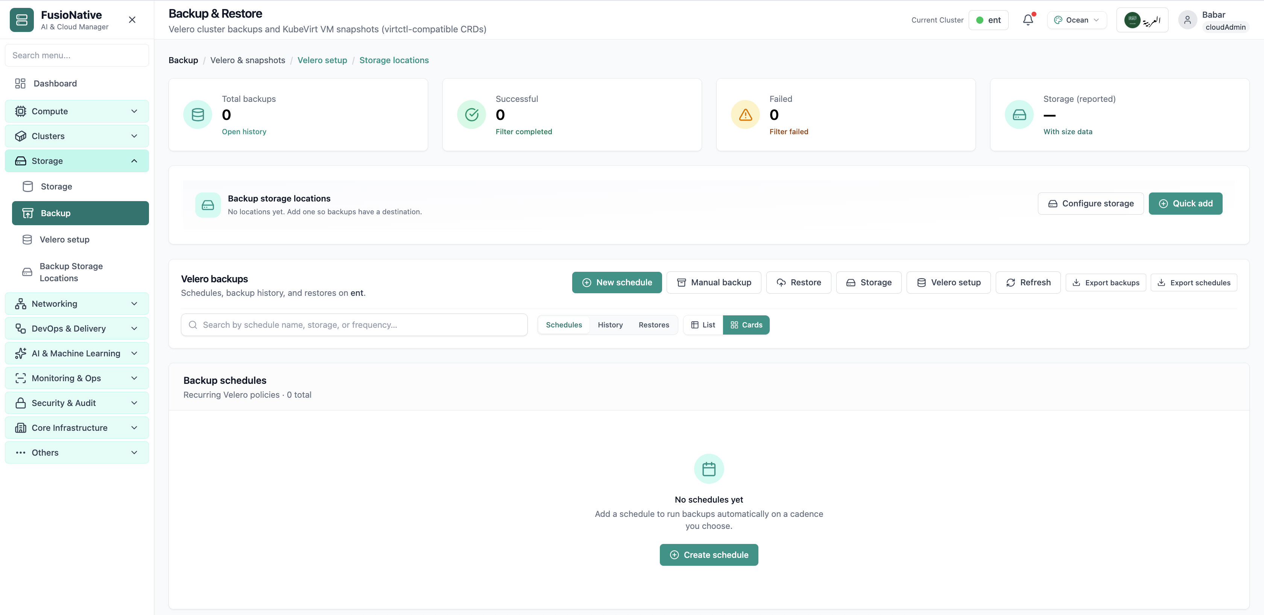Expand the Networking menu section
1264x615 pixels.
[77, 304]
